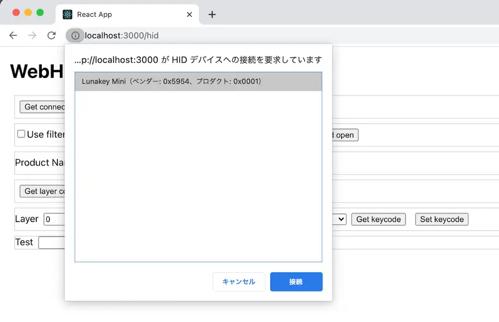Click the browser forward arrow

click(32, 36)
